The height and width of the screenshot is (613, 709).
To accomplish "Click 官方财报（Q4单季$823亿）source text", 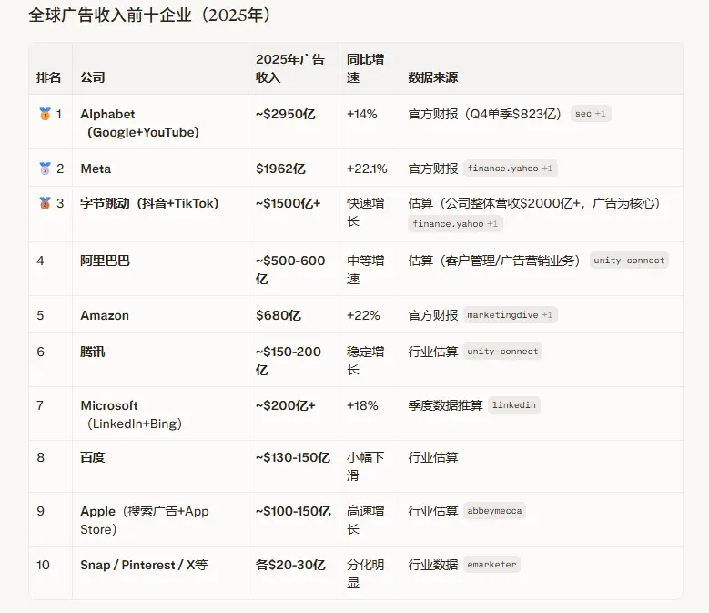I will pyautogui.click(x=485, y=114).
